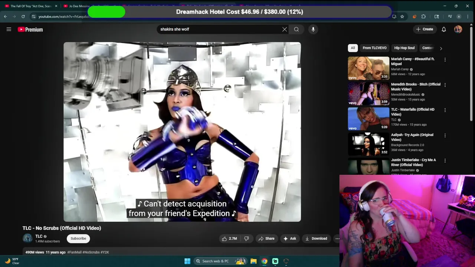
Task: Open the Mariah Carey channel name
Action: 400,69
